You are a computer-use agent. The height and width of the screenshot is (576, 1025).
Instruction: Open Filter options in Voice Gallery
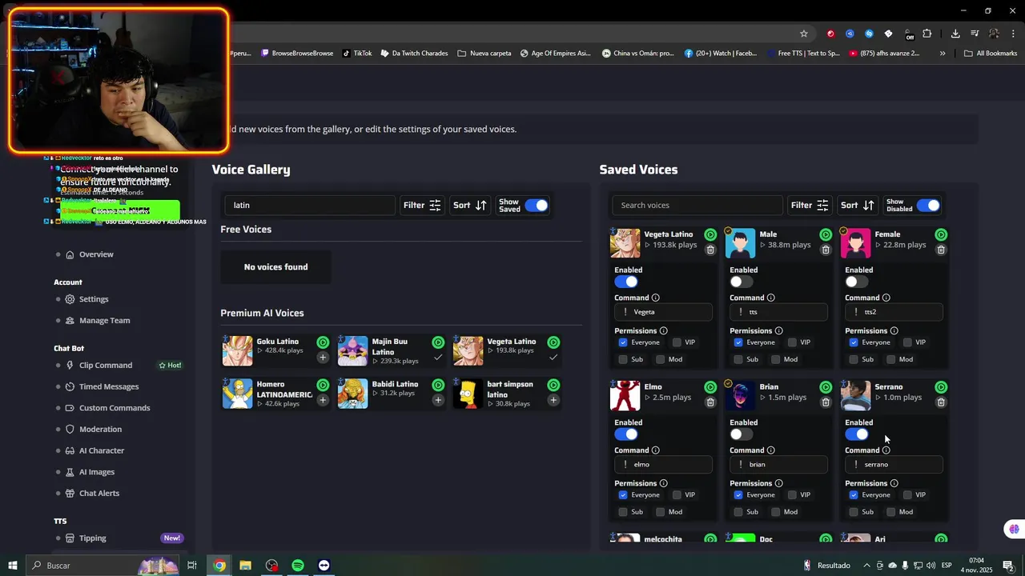(422, 206)
